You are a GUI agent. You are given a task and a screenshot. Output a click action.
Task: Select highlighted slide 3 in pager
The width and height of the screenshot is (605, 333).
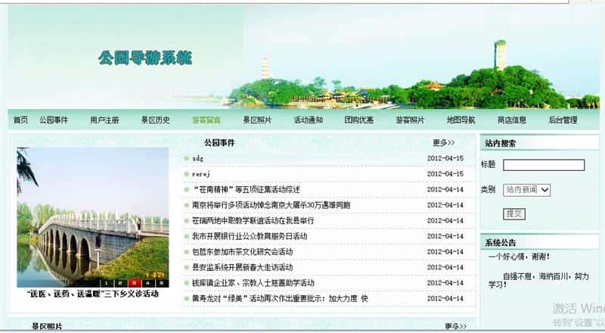[x=134, y=283]
